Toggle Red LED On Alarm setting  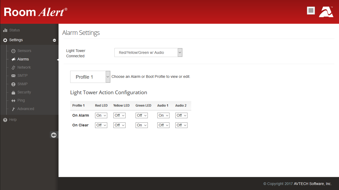pos(101,115)
